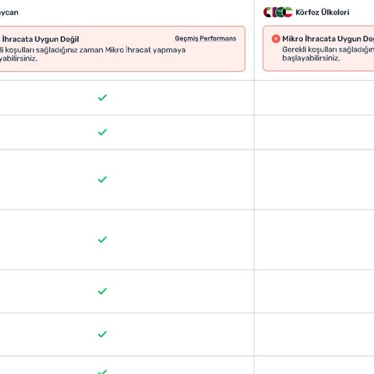Screen dimensions: 374x374
Task: Click the Kuwait flag icon
Action: [x=288, y=12]
